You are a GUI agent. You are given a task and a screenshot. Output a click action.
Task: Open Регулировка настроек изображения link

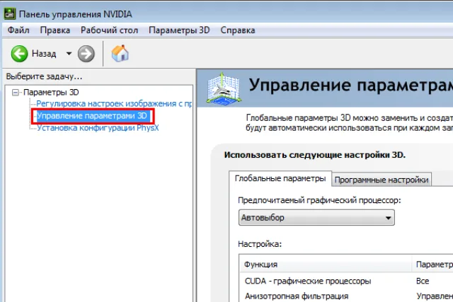coord(114,104)
